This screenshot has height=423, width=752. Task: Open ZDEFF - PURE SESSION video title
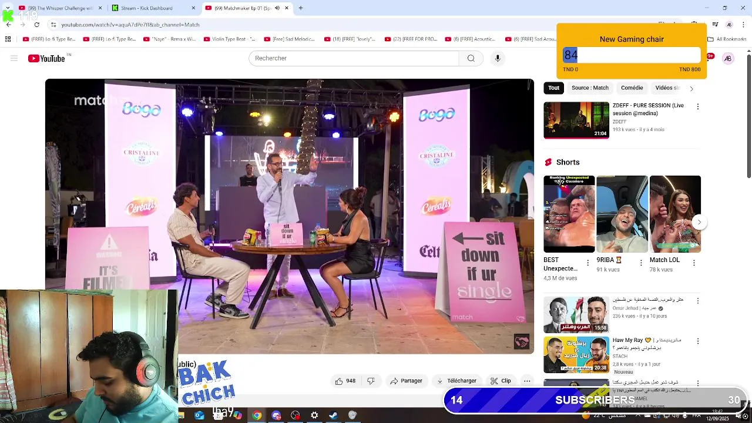[x=648, y=109]
